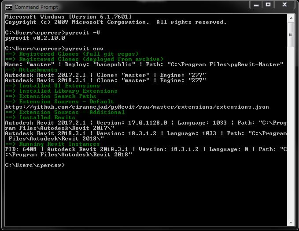The height and width of the screenshot is (231, 299).
Task: Maximize the Command Prompt window
Action: (x=268, y=5)
